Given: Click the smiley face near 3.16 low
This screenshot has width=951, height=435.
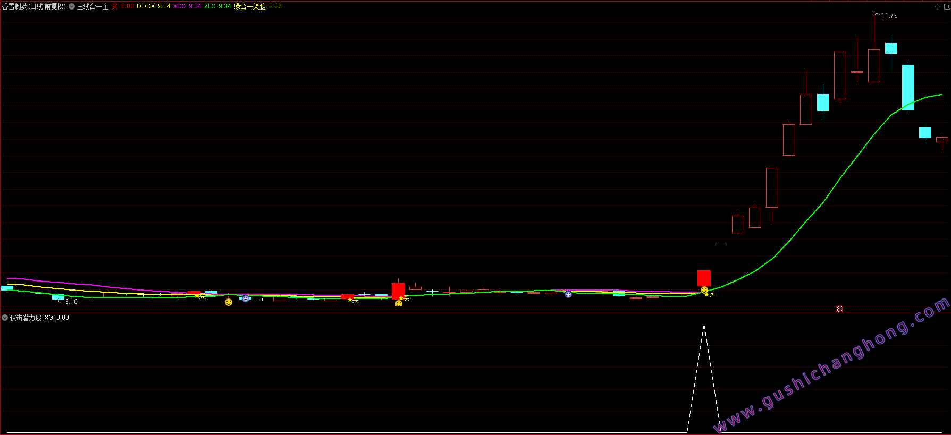Looking at the screenshot, I should point(229,302).
